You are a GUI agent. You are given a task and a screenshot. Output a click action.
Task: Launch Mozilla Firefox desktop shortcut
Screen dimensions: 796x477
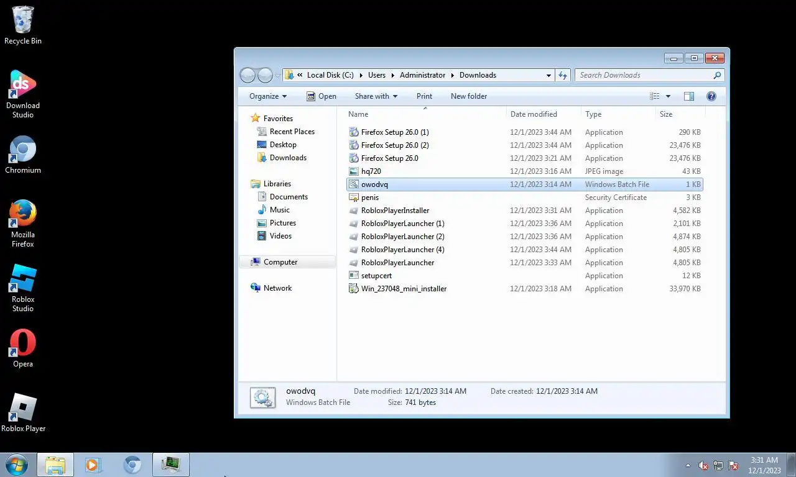click(23, 224)
